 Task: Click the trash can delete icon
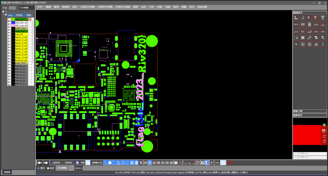(309, 24)
